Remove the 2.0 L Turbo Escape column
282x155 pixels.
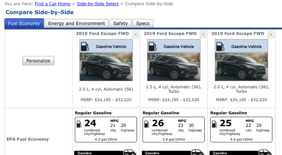pyautogui.click(x=271, y=35)
